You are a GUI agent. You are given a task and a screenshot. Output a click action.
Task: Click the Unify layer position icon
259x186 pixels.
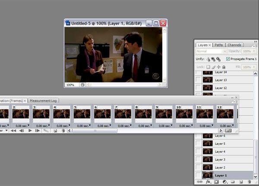(208, 59)
